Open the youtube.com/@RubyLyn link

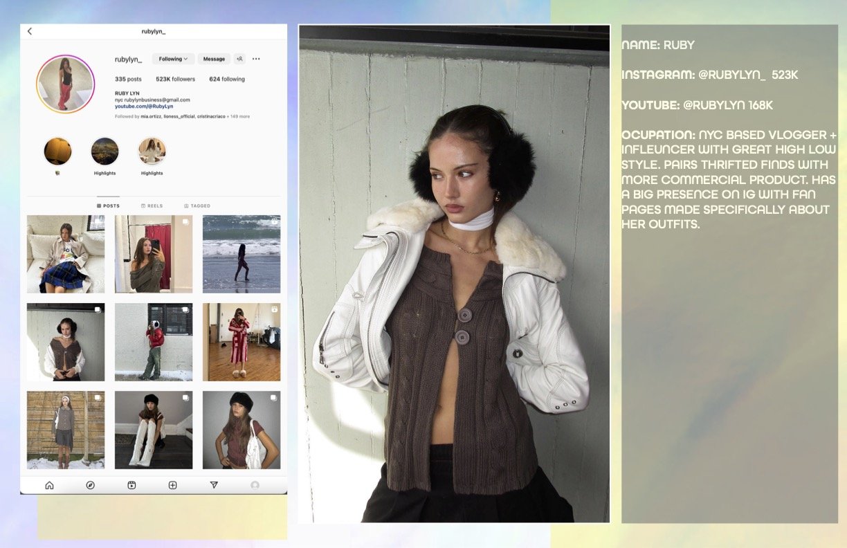tap(144, 107)
